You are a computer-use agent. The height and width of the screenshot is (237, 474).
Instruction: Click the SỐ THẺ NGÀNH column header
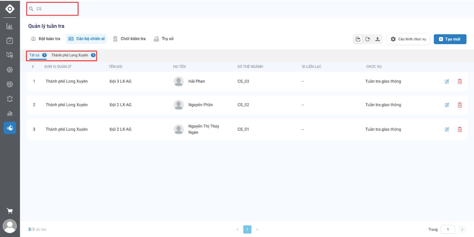pos(250,66)
